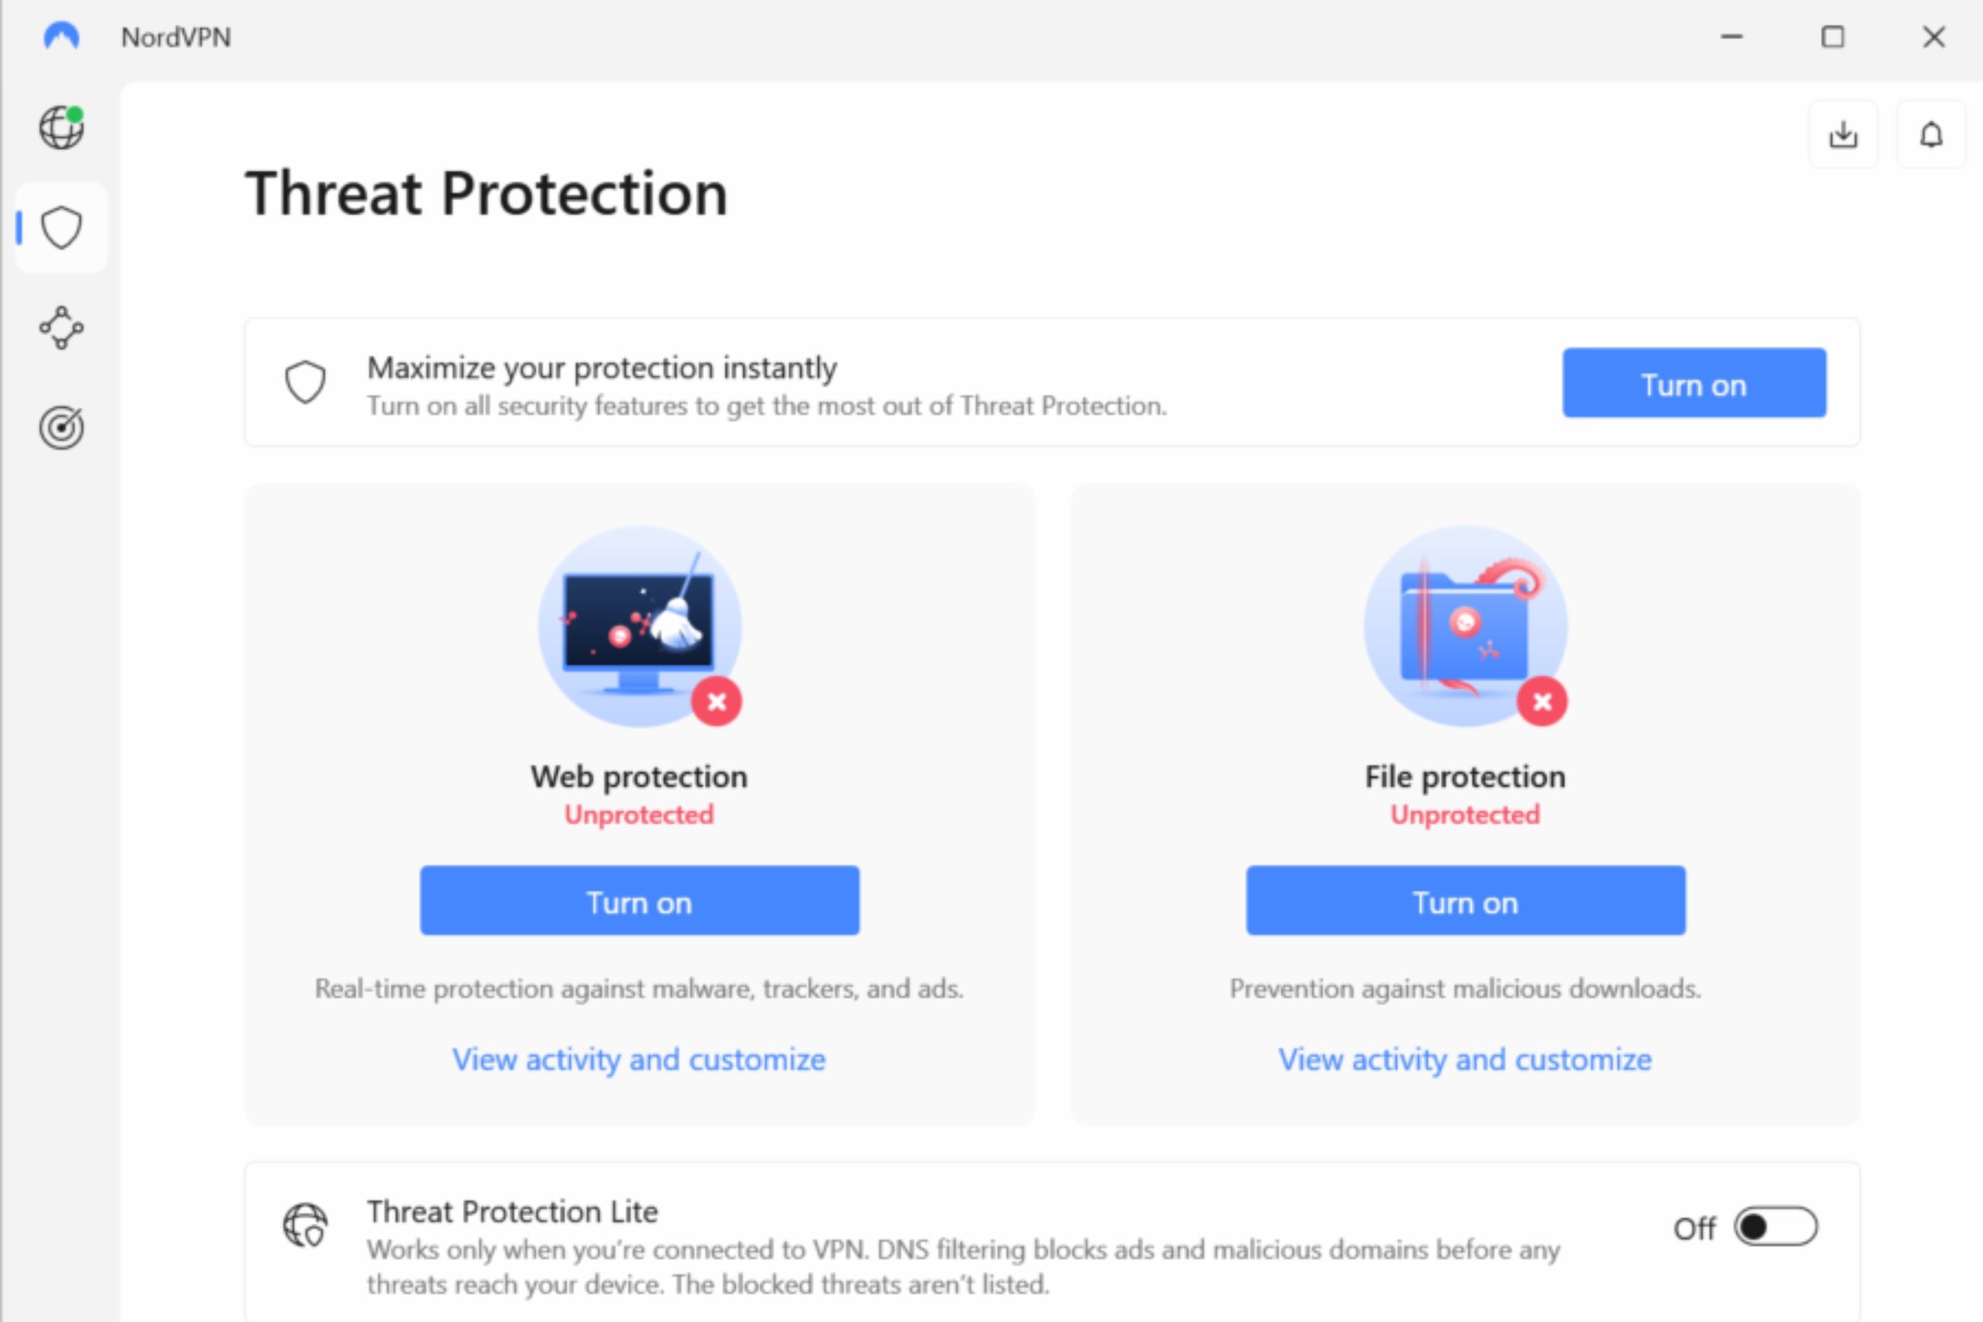1983x1322 pixels.
Task: Open the Dark Web Monitor target icon
Action: pyautogui.click(x=62, y=427)
